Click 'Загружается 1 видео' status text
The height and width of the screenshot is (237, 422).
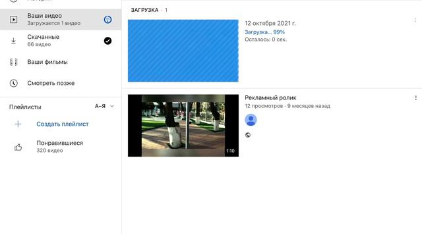[54, 23]
